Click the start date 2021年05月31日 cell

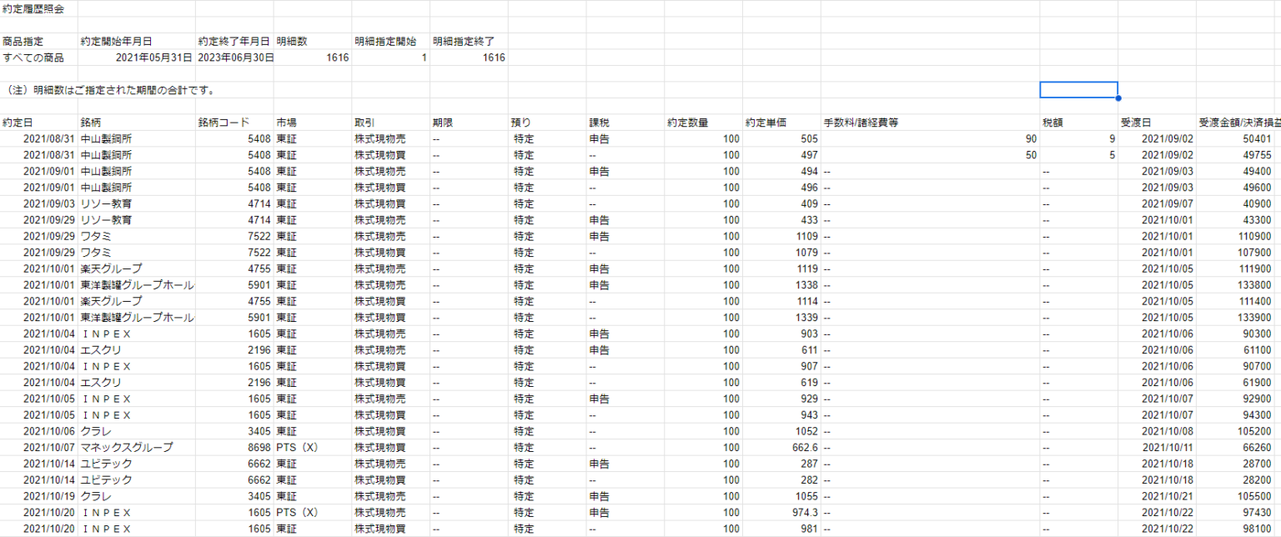pyautogui.click(x=137, y=58)
